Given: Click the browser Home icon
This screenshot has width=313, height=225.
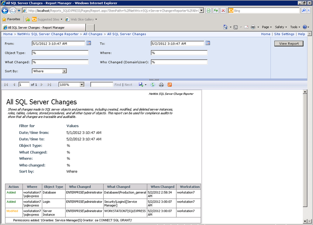Looking at the screenshot, I should [x=225, y=27].
